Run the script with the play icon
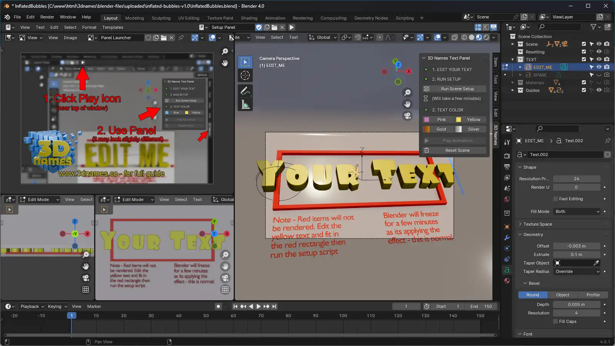 (x=291, y=27)
